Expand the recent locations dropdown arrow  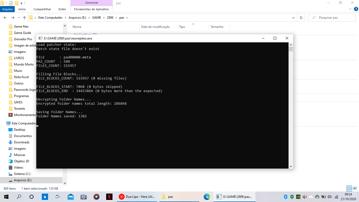[19, 18]
